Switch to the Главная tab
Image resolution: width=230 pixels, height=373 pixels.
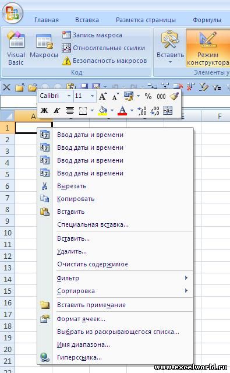tap(47, 20)
